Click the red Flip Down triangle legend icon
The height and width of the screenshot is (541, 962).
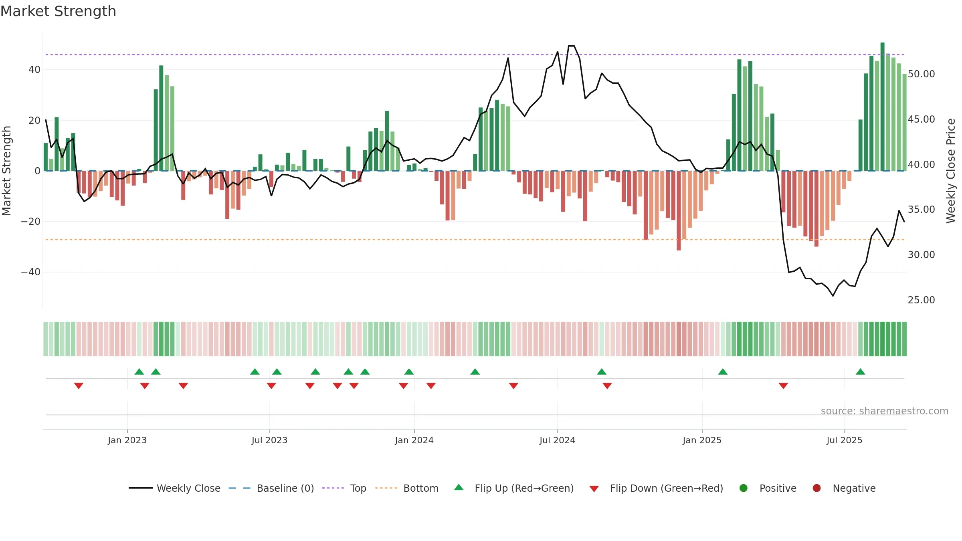click(594, 489)
